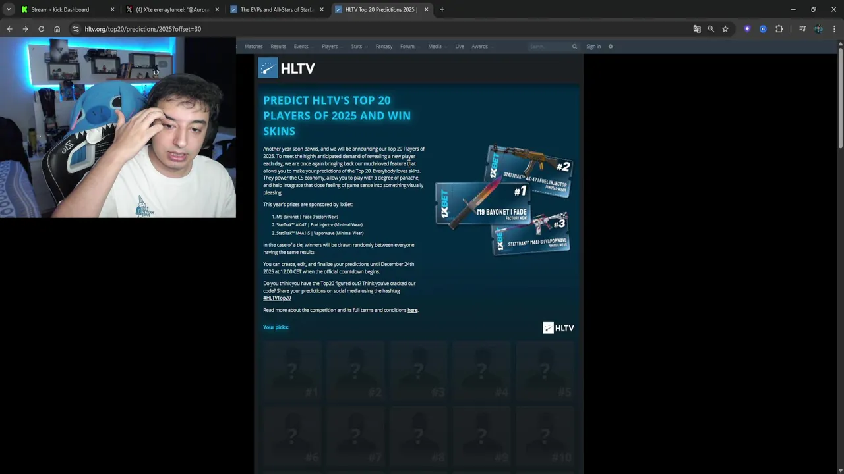The width and height of the screenshot is (844, 474).
Task: Click the page vertical scrollbar thumb
Action: (840, 99)
